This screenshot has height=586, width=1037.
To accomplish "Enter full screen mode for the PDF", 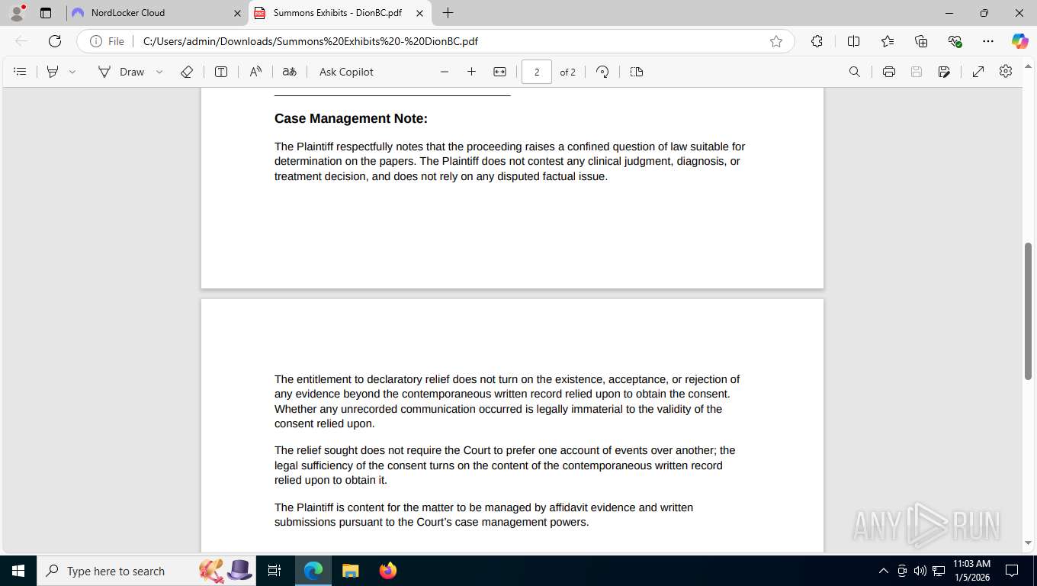I will [978, 72].
